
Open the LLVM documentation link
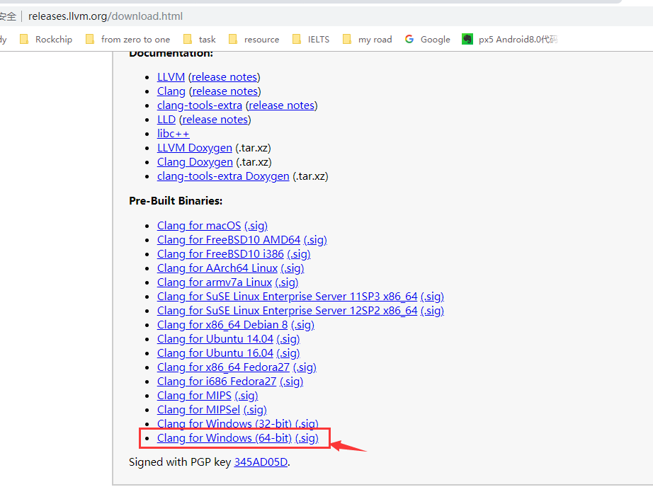pyautogui.click(x=171, y=76)
